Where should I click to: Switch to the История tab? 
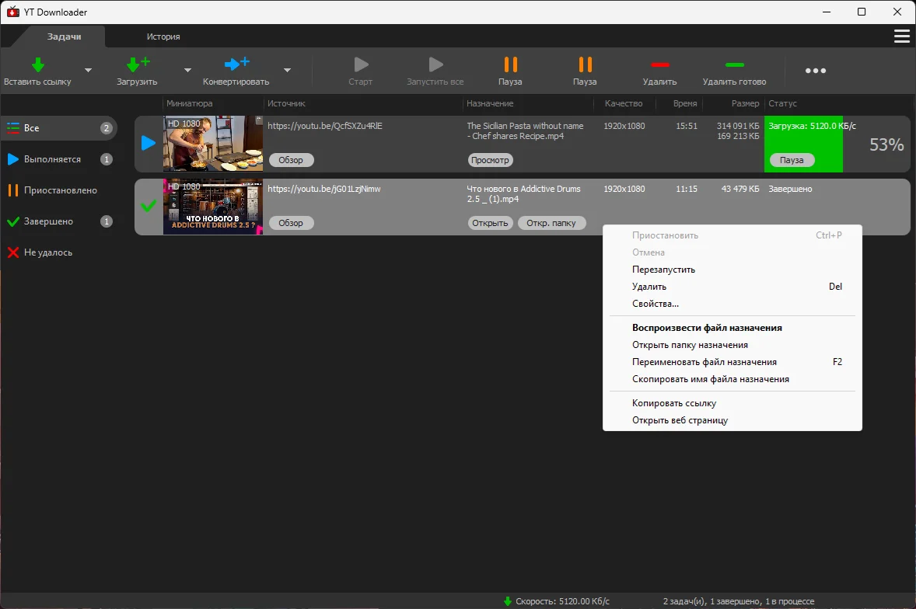[163, 37]
